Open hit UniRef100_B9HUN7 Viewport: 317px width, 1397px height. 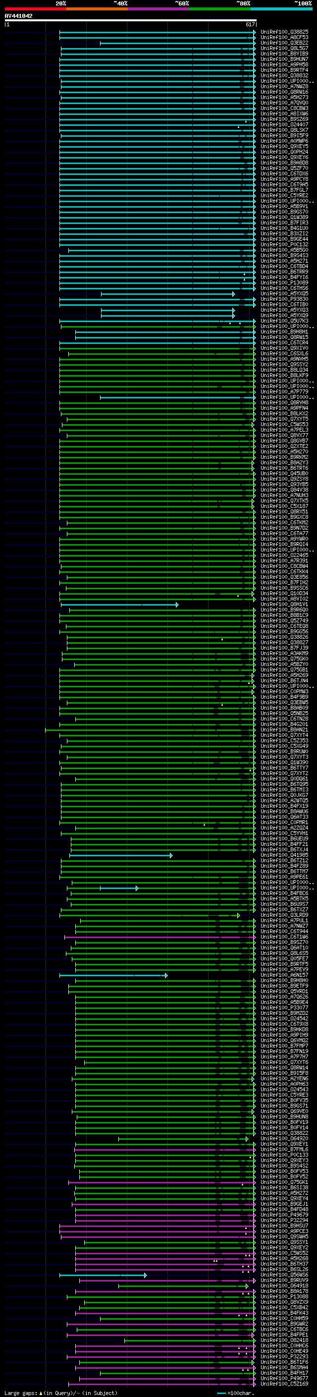pyautogui.click(x=284, y=59)
